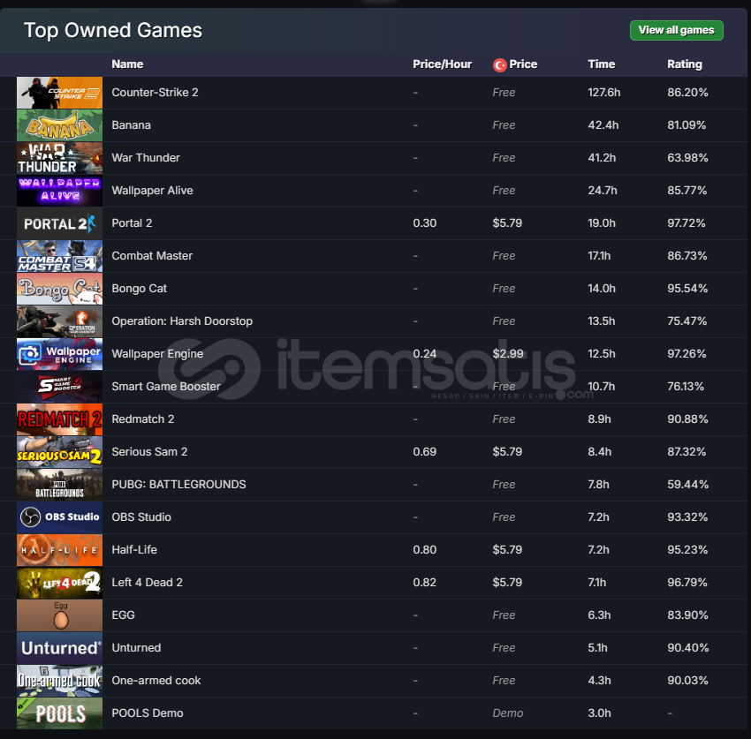
Task: Sort by the Rating column header
Action: 685,64
